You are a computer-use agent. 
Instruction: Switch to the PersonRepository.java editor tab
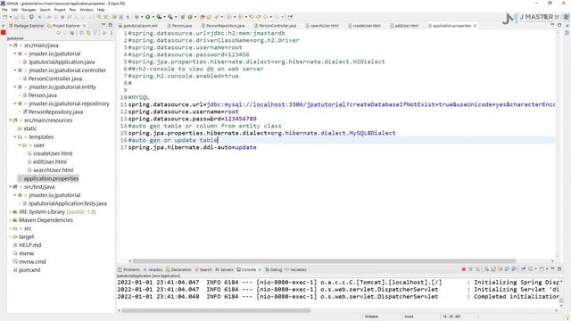coord(223,26)
